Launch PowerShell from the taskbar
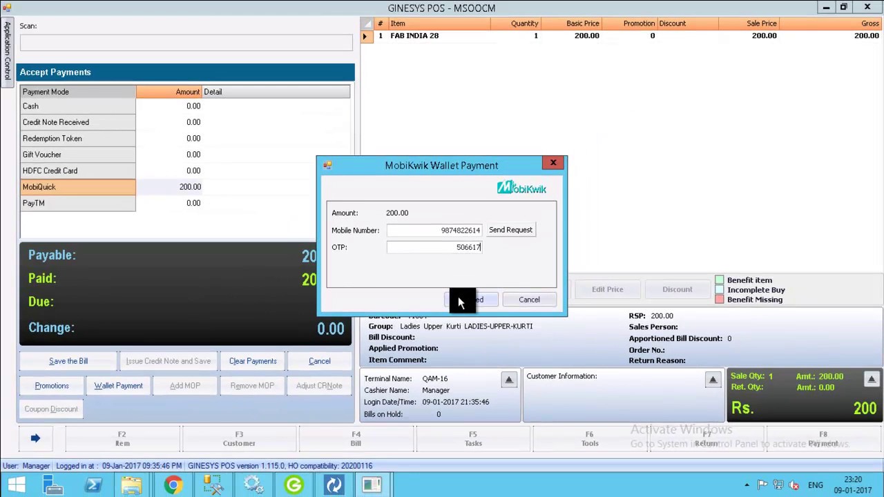This screenshot has height=497, width=884. (93, 485)
